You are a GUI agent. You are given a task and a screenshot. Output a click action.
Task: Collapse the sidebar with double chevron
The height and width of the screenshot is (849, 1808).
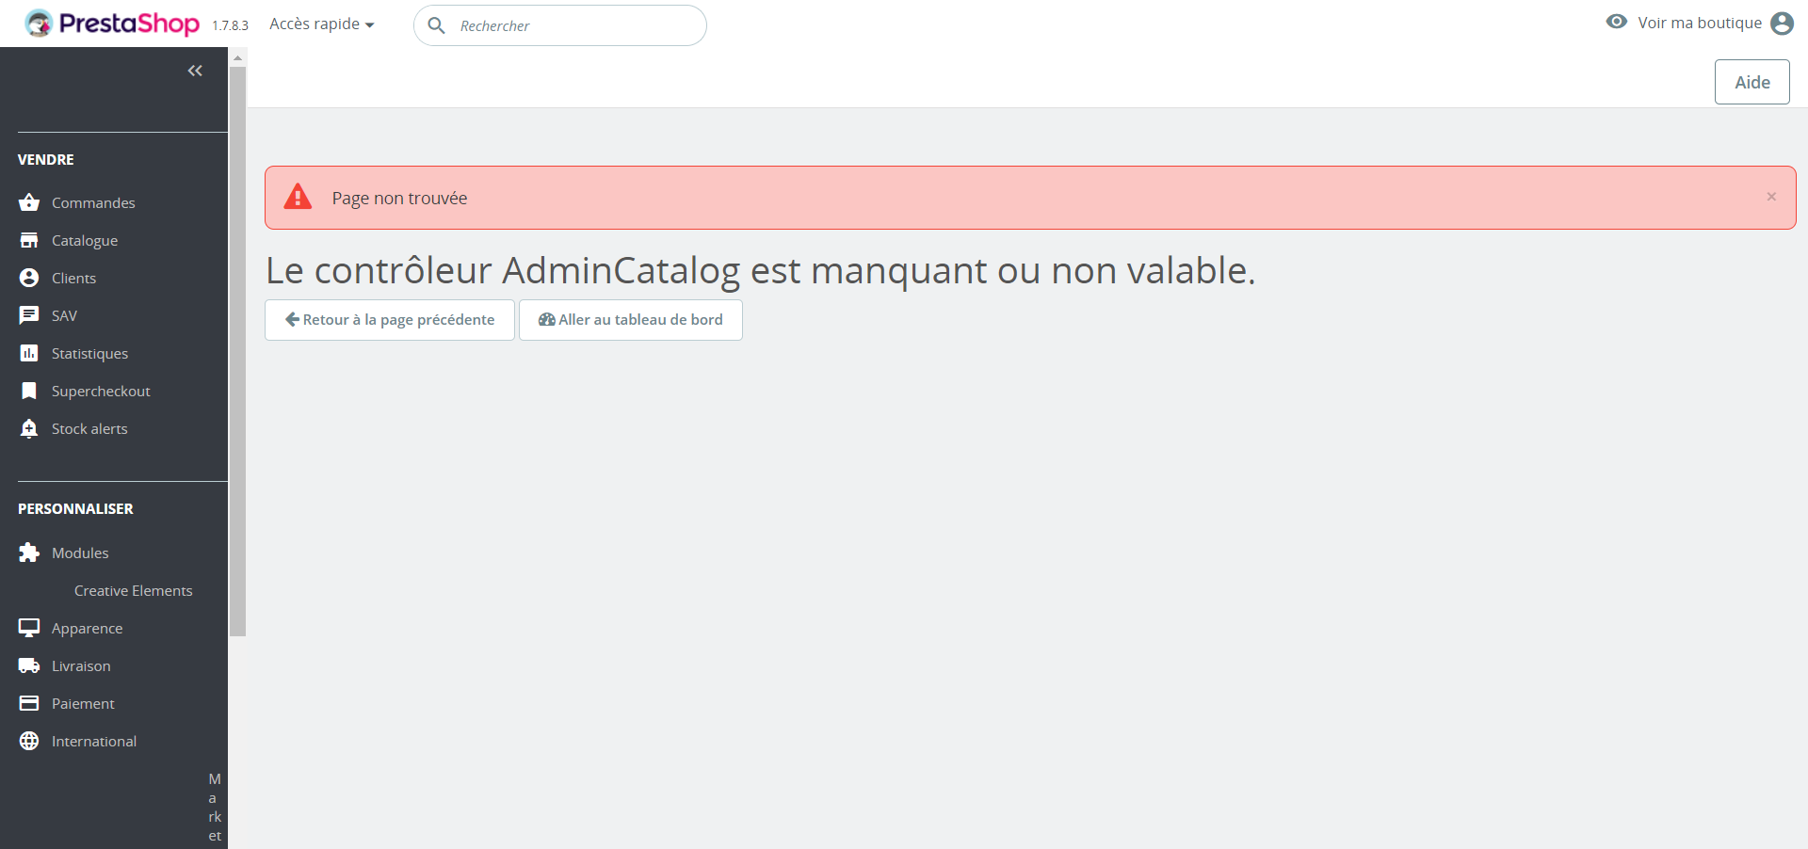[195, 71]
